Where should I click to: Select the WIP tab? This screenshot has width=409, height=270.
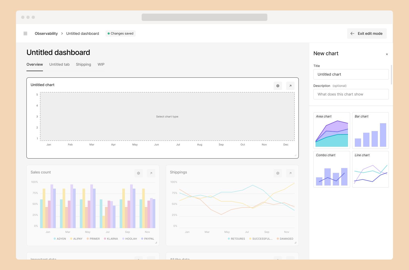[x=101, y=64]
